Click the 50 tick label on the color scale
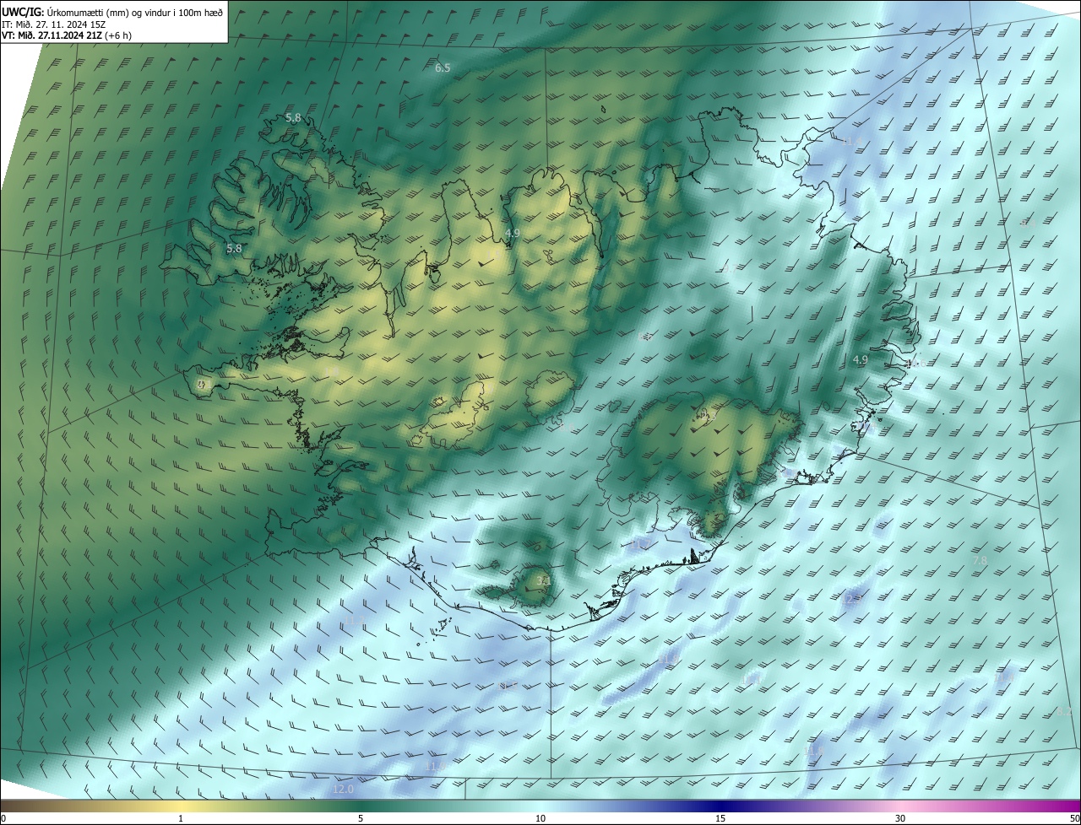Image resolution: width=1081 pixels, height=825 pixels. pyautogui.click(x=1074, y=818)
